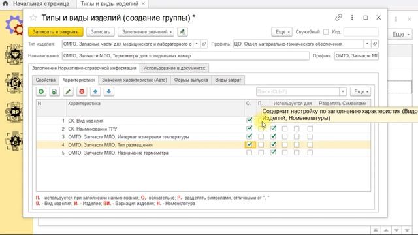Image resolution: width=418 pixels, height=235 pixels.
Task: Toggle О. checkbox for ОХ, Вид изделия
Action: (x=249, y=120)
